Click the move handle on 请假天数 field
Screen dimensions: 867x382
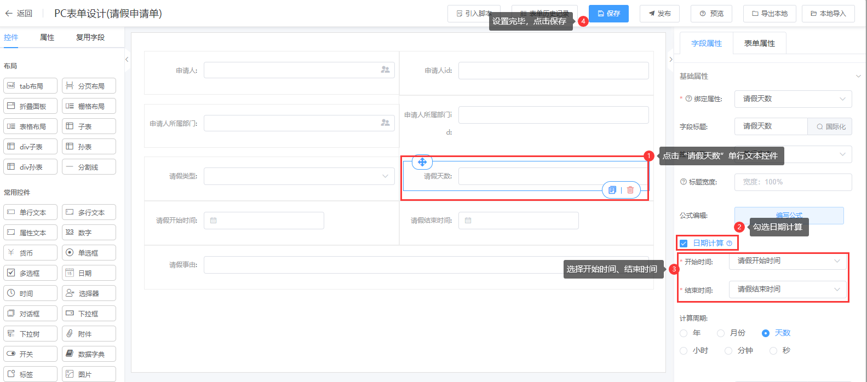pos(422,162)
